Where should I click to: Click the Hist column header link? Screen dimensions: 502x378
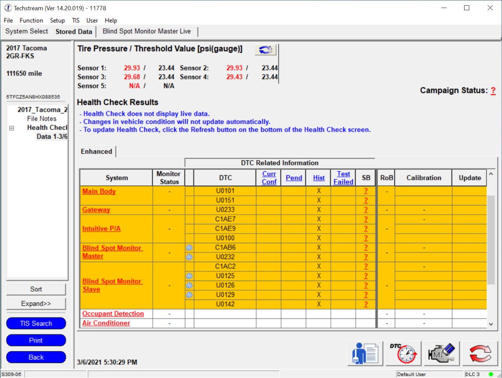319,178
